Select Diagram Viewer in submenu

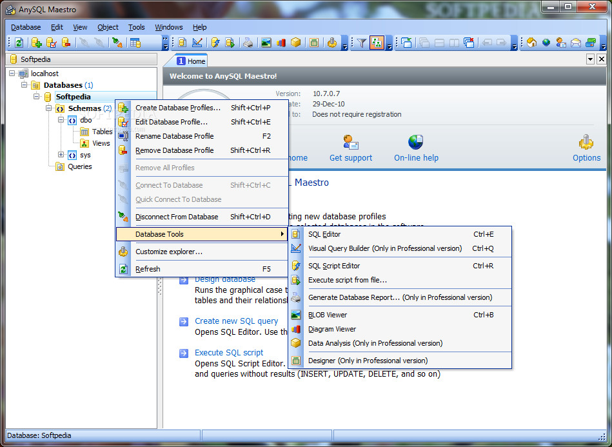coord(400,329)
